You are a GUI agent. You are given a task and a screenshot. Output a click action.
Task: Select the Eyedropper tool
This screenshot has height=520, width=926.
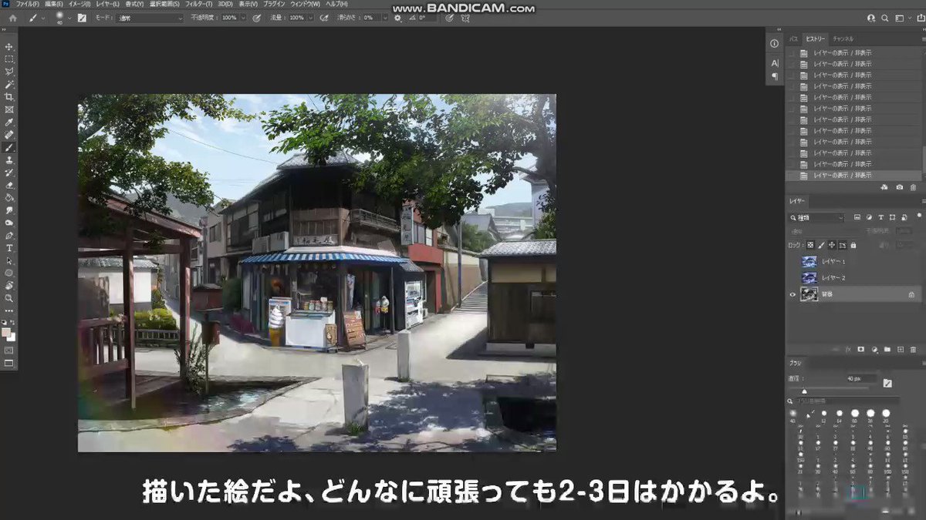(x=9, y=122)
